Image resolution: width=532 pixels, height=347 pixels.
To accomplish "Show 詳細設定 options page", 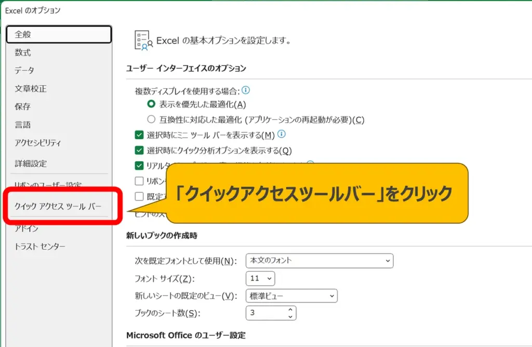I will coord(31,164).
